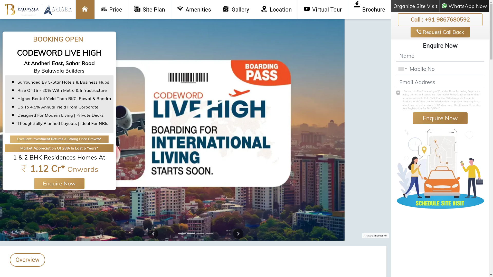Screen dimensions: 493x277
Task: Click the wifi icon beside Amenities
Action: (x=180, y=9)
